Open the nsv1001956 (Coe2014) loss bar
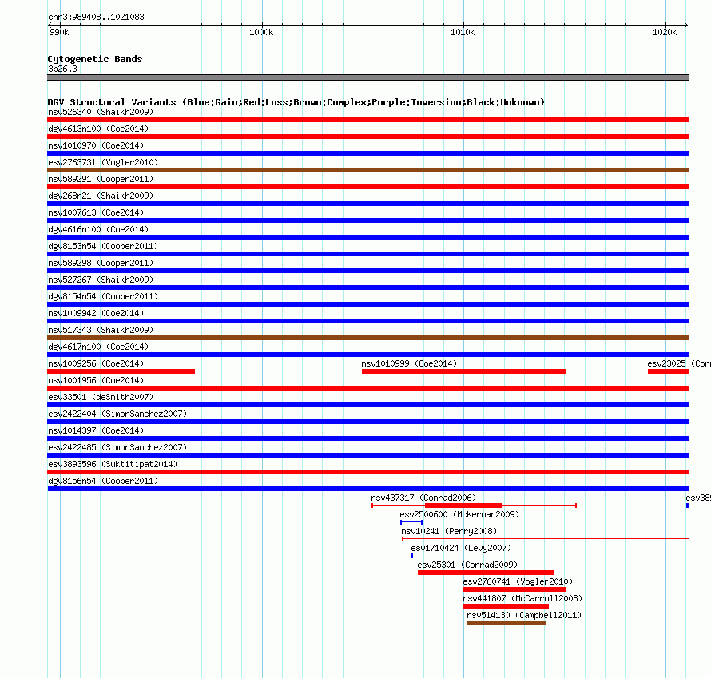Screen dimensions: 711x678 click(x=367, y=388)
